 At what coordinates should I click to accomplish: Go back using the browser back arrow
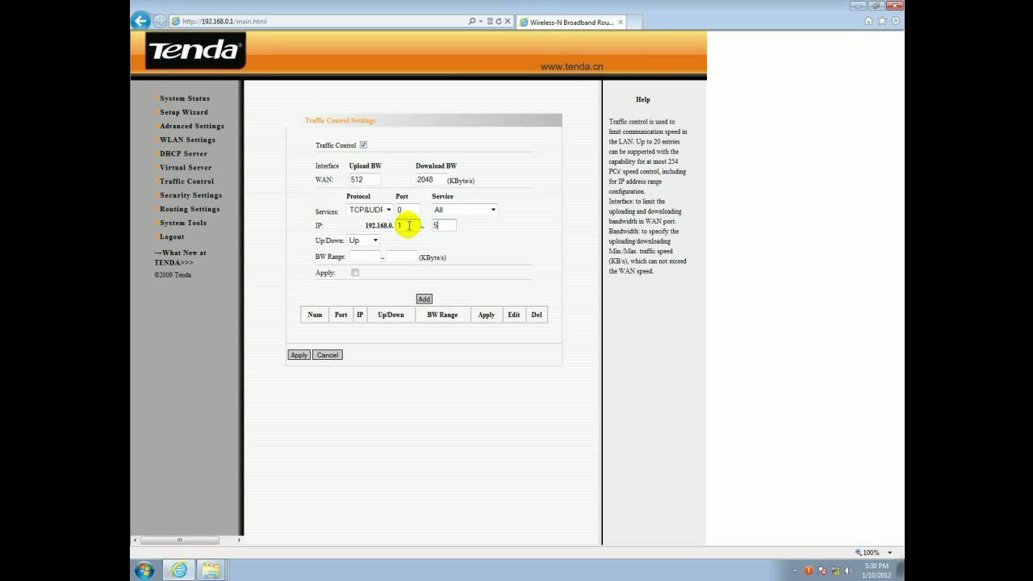click(x=140, y=21)
